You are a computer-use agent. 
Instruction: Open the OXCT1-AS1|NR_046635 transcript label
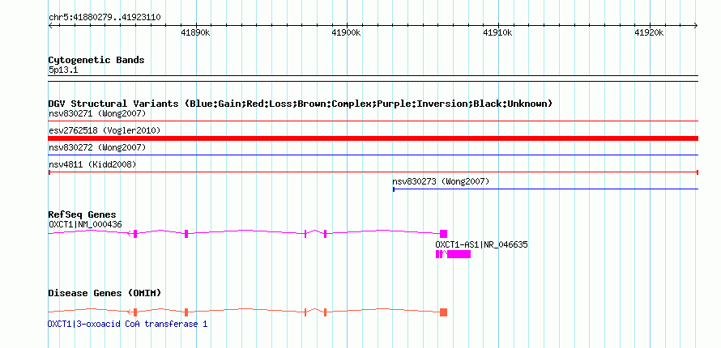tap(481, 244)
